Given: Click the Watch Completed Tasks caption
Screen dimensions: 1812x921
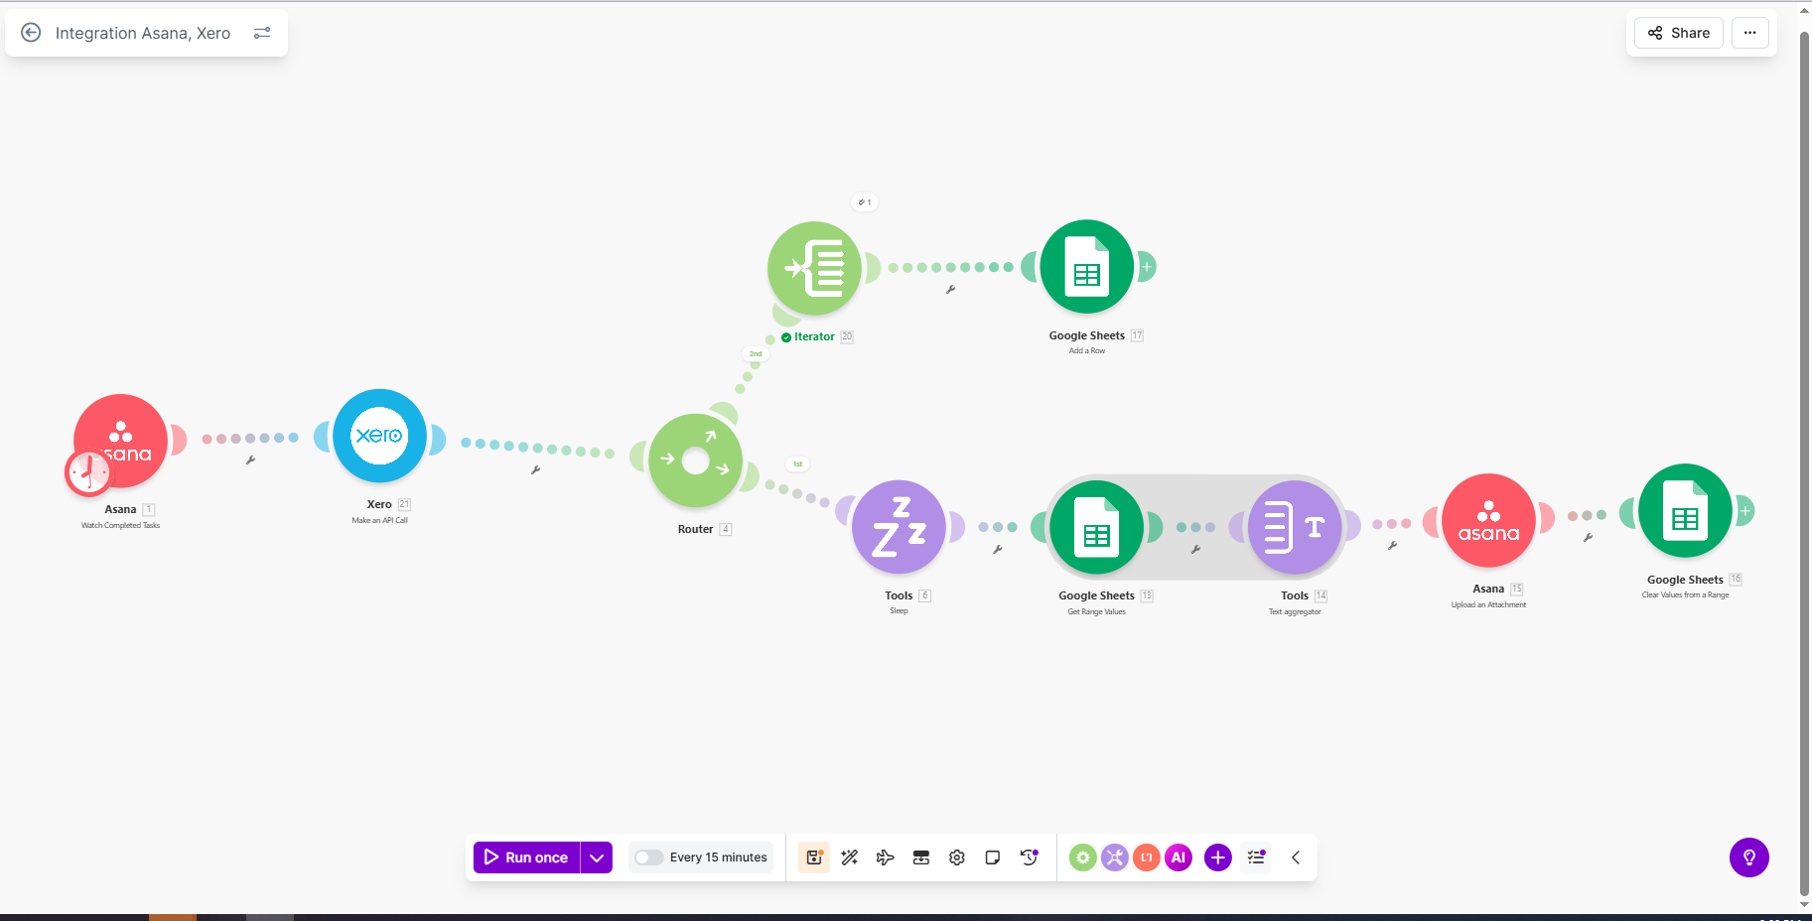Looking at the screenshot, I should point(120,525).
